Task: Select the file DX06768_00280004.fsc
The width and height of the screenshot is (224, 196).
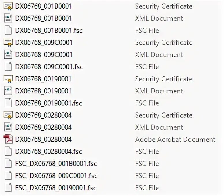Action: pos(48,152)
